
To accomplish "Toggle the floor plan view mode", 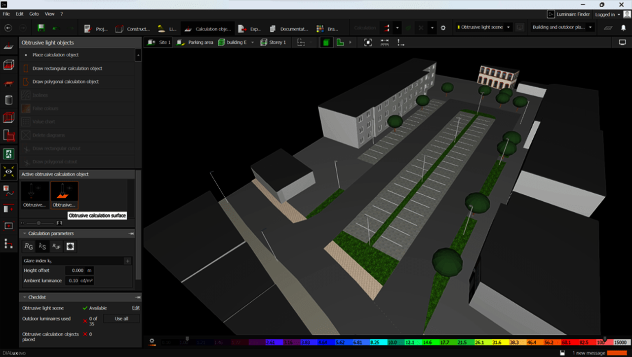I will (x=340, y=42).
